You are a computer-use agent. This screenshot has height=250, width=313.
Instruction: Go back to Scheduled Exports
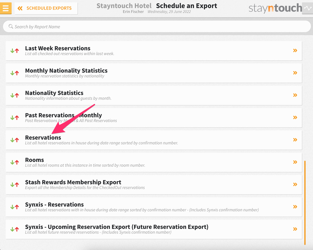[x=46, y=8]
